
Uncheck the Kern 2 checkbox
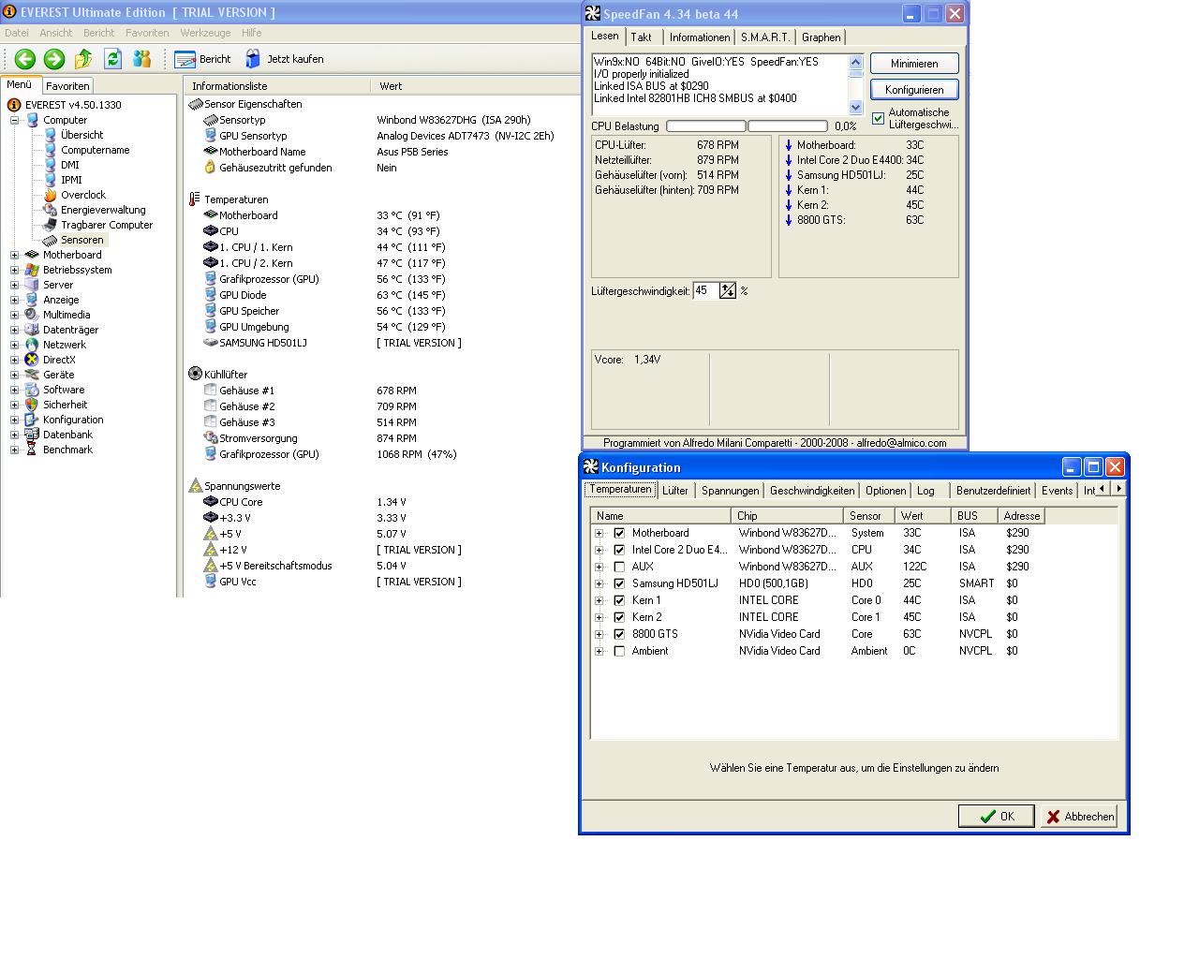(x=619, y=617)
